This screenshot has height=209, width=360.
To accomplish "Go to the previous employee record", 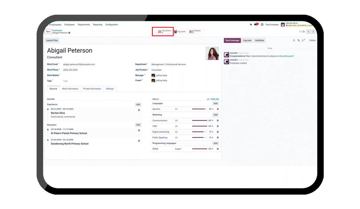I will [308, 31].
